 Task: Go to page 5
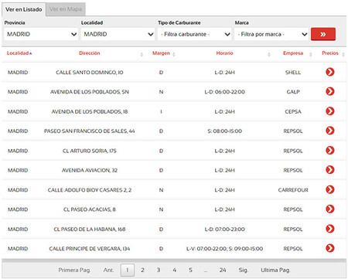[190, 270]
